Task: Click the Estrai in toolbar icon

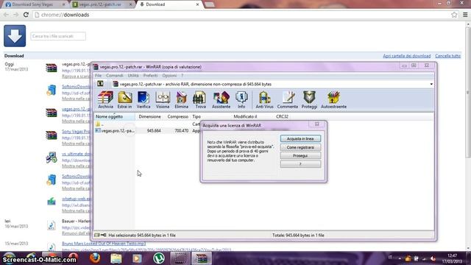Action: coord(124,100)
